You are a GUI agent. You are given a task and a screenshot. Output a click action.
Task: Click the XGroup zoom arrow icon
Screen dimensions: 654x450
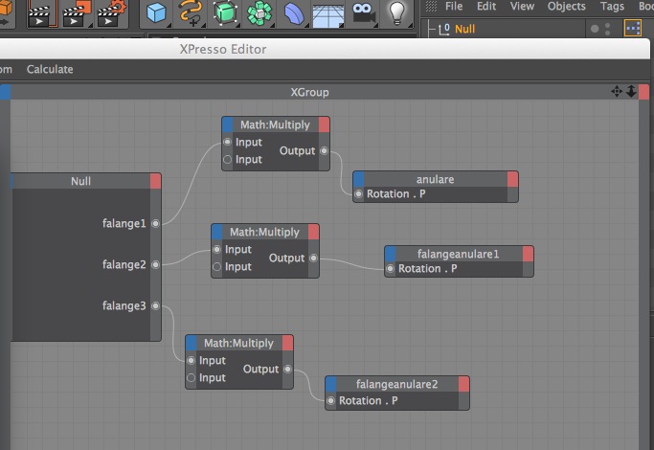tap(631, 91)
